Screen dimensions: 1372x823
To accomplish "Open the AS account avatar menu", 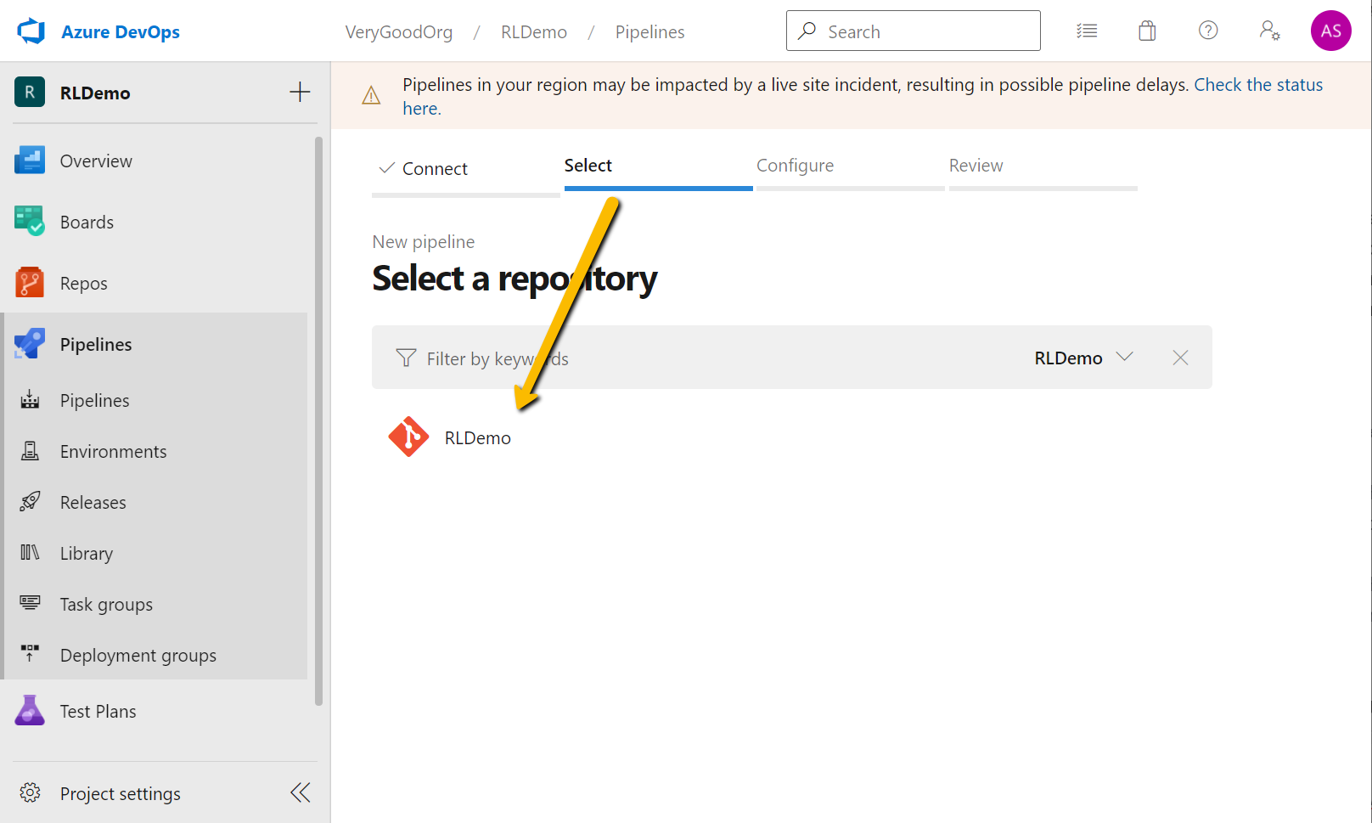I will tap(1330, 31).
